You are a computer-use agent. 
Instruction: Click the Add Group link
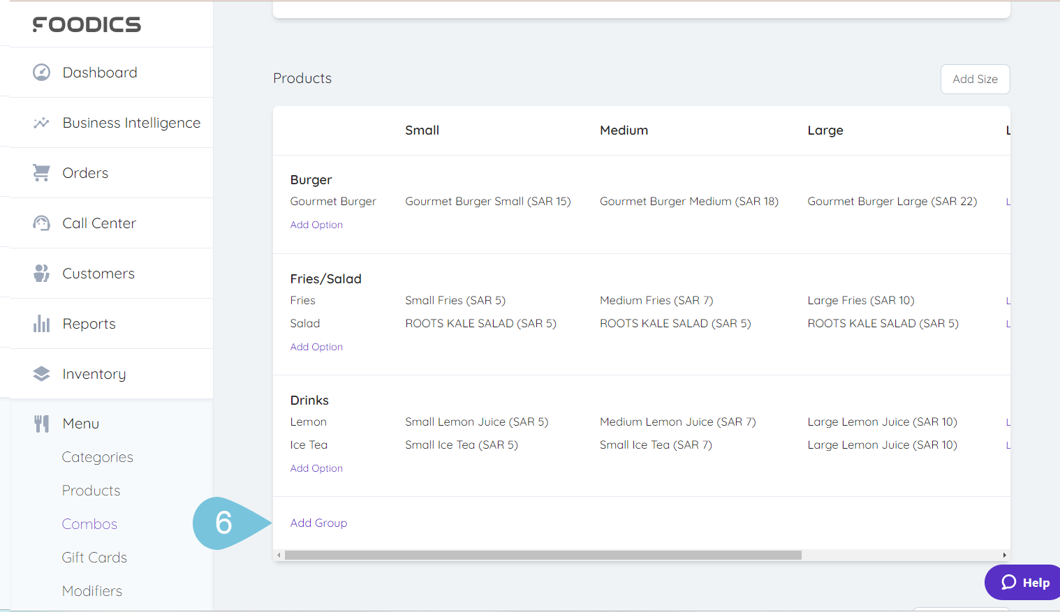pos(318,522)
